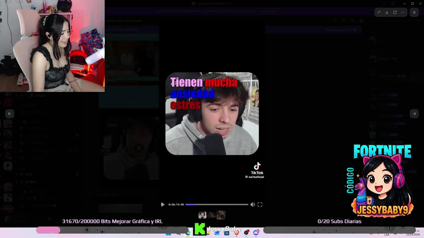This screenshot has width=424, height=238.
Task: Open Outlook from the taskbar
Action: 217,233
